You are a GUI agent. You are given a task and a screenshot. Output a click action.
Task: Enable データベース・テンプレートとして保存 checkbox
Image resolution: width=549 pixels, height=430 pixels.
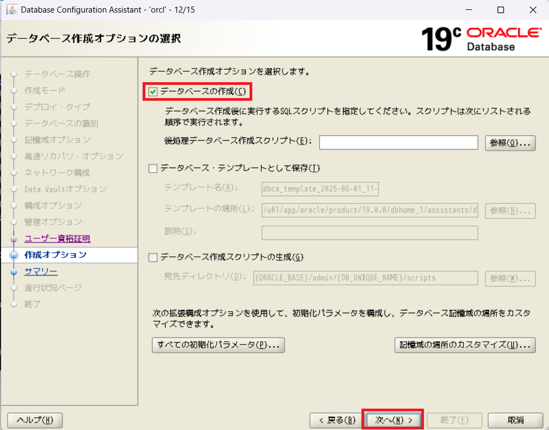(x=153, y=169)
